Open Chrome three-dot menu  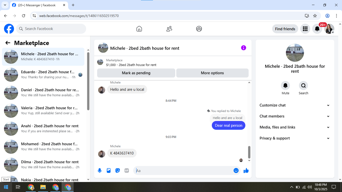click(336, 16)
